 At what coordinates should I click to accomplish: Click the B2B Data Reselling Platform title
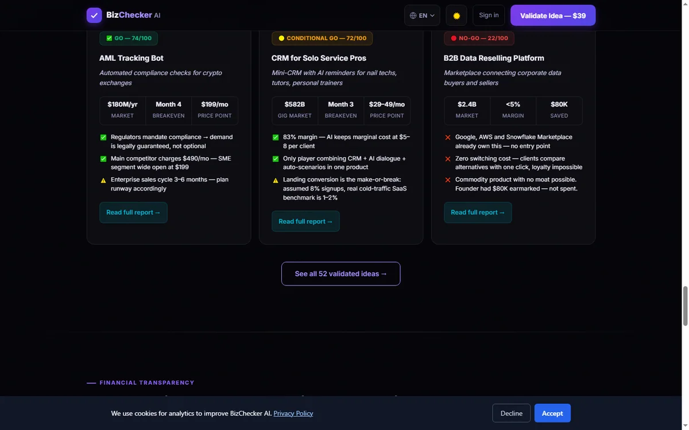(x=494, y=58)
